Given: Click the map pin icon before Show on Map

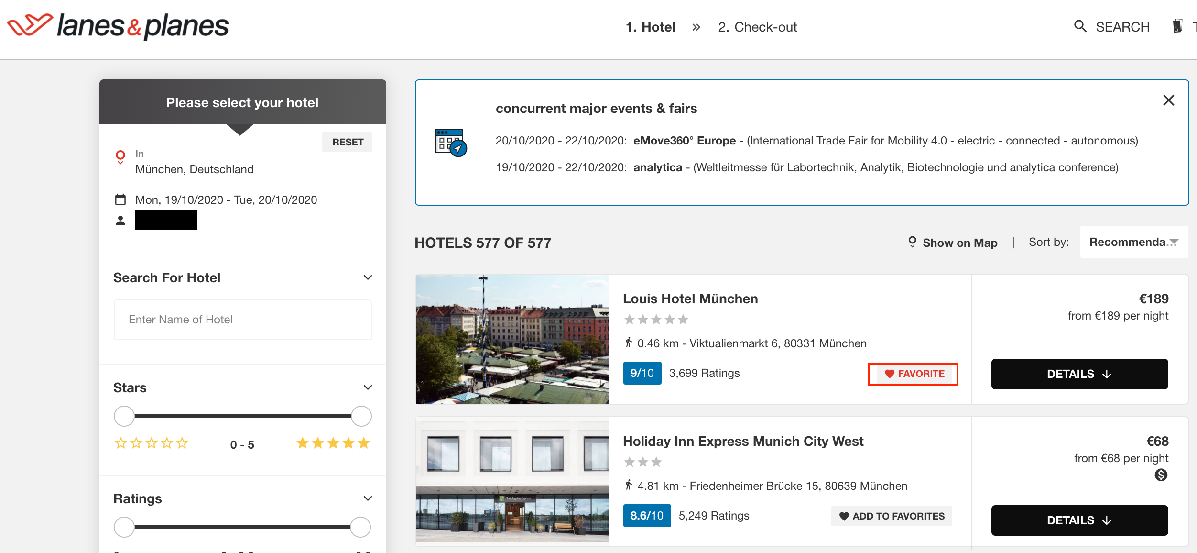Looking at the screenshot, I should click(x=912, y=242).
